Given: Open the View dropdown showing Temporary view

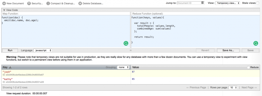Looking at the screenshot, I should point(227,3).
